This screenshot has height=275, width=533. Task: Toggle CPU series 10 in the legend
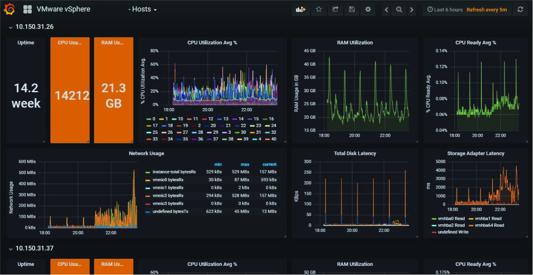(x=177, y=119)
